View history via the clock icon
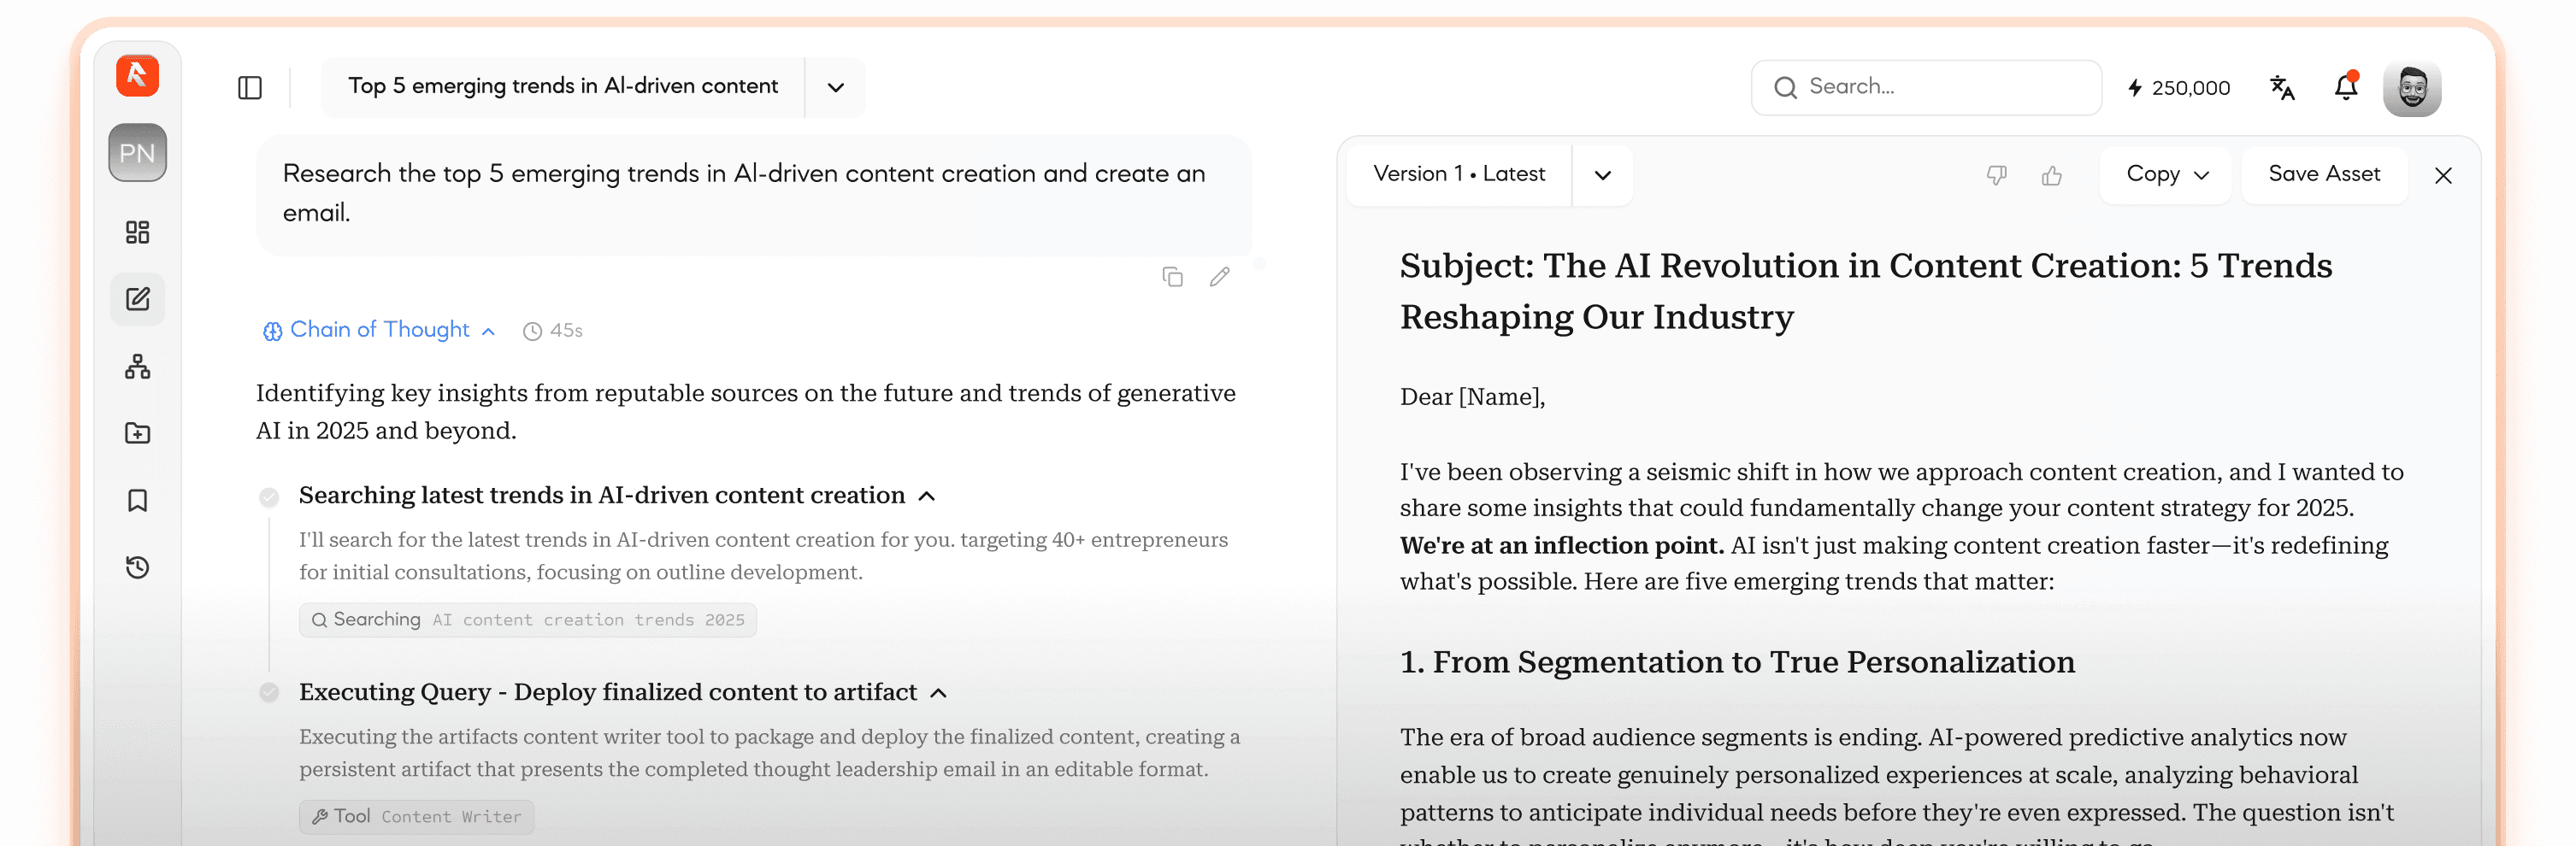The image size is (2576, 846). tap(137, 567)
